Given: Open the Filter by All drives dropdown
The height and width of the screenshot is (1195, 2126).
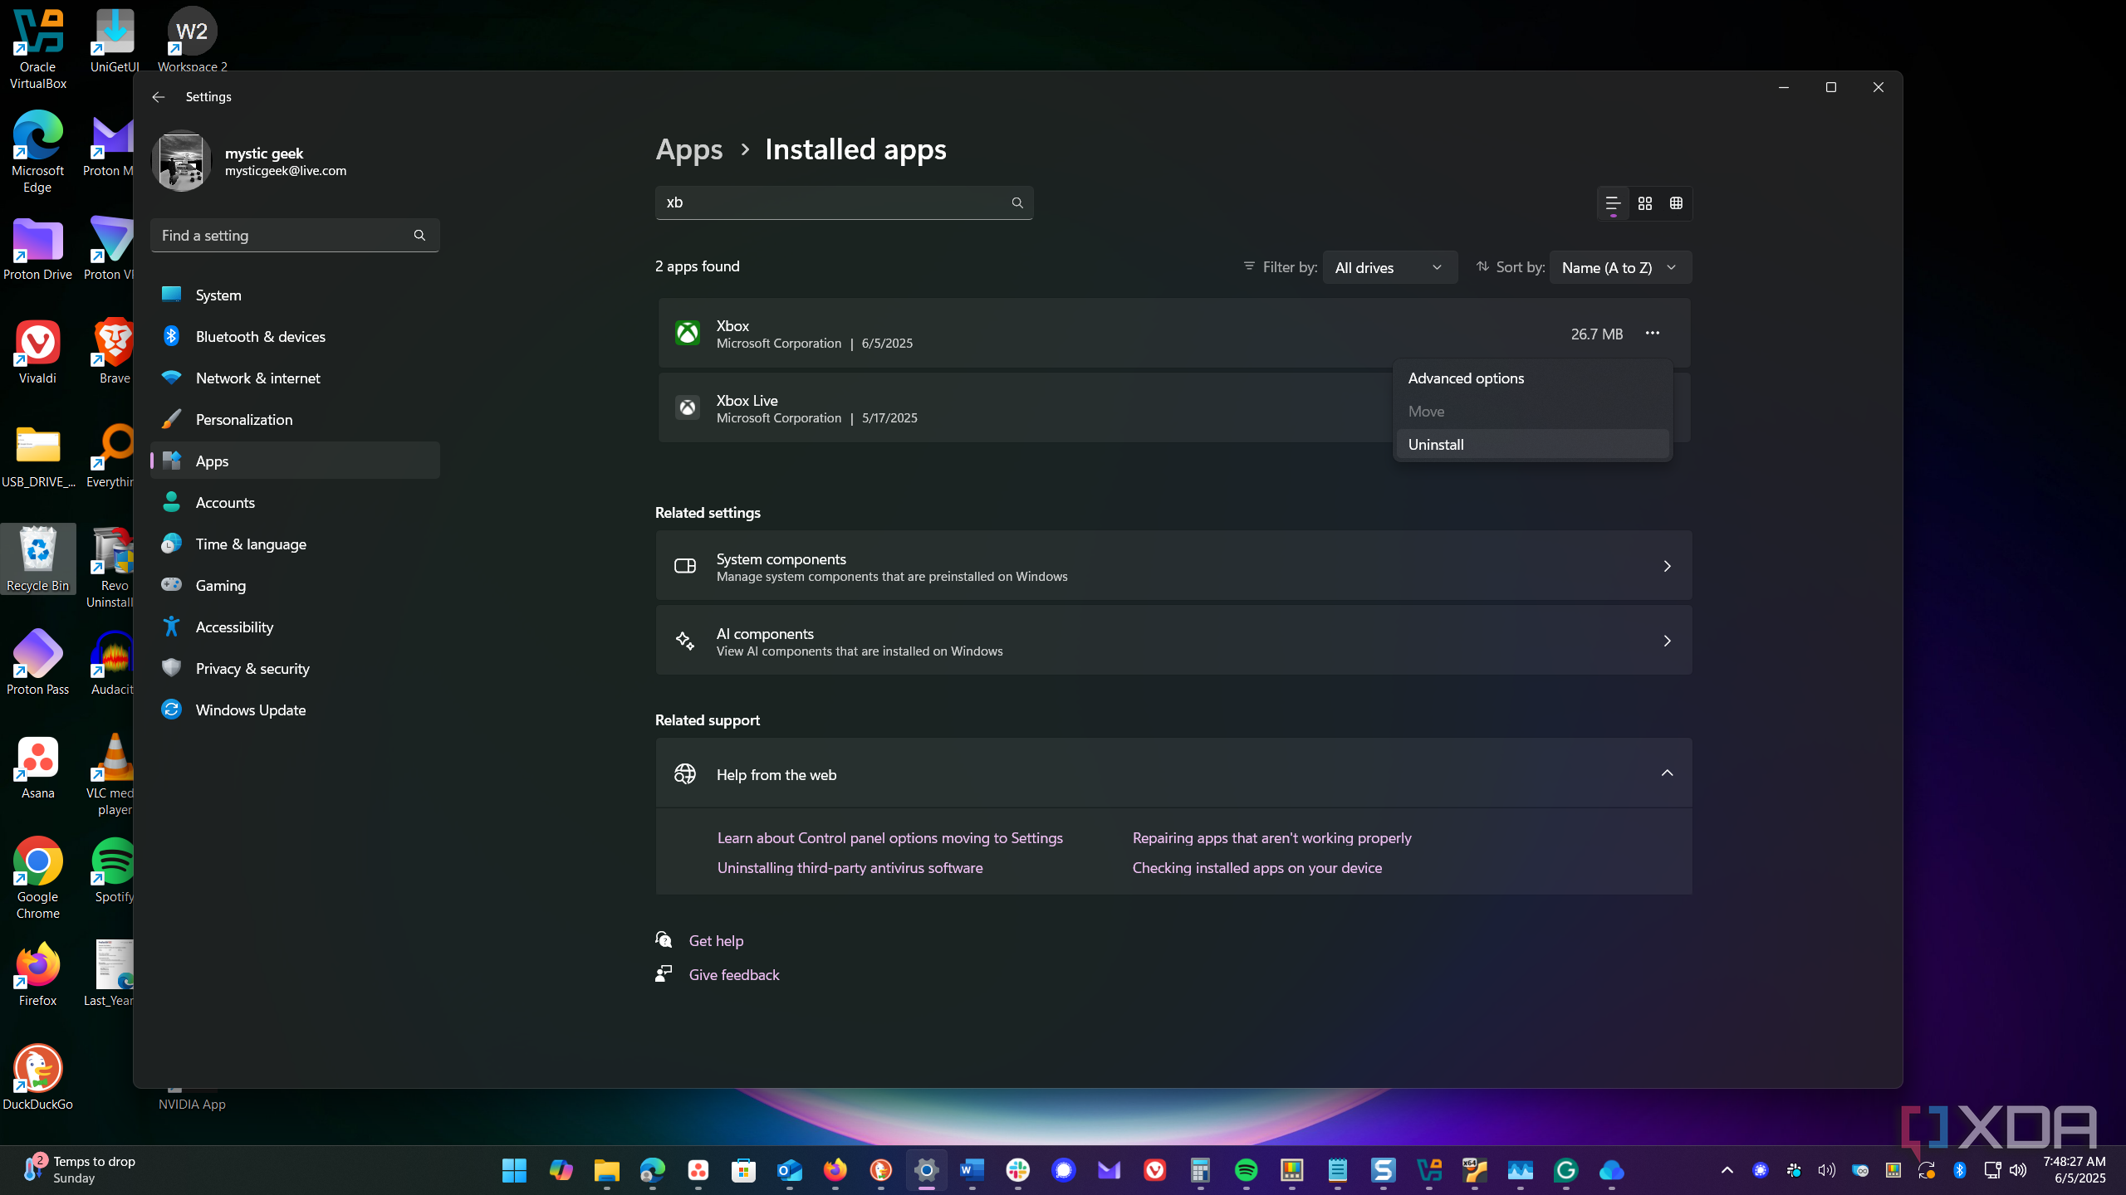Looking at the screenshot, I should tap(1389, 267).
